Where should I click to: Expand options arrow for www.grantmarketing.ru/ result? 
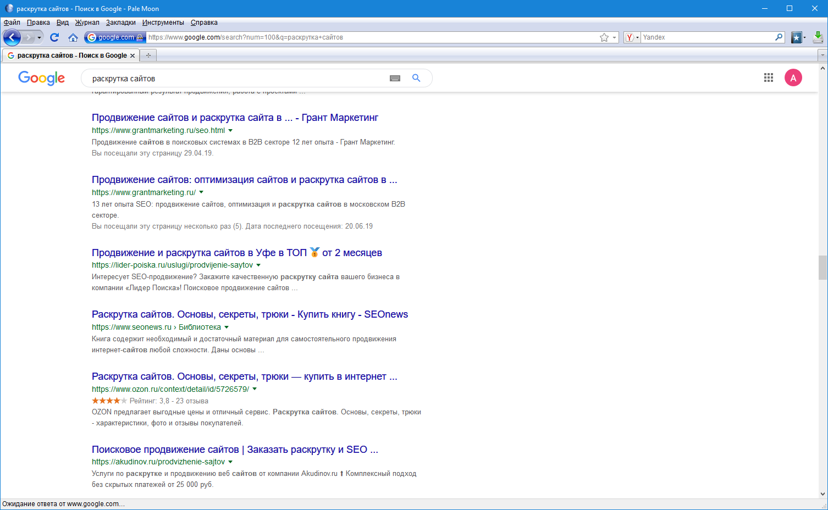[201, 192]
